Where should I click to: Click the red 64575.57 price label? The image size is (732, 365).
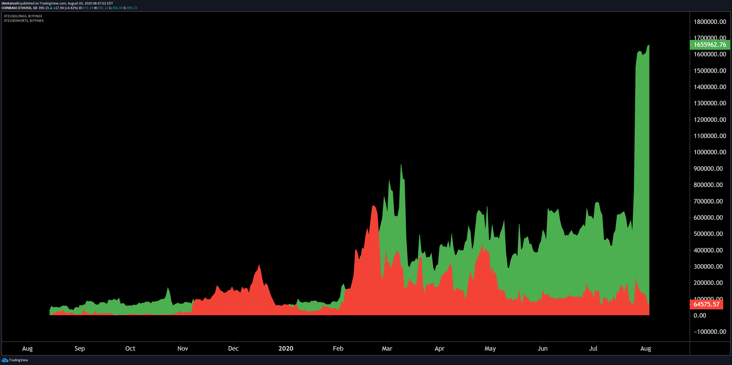click(706, 304)
